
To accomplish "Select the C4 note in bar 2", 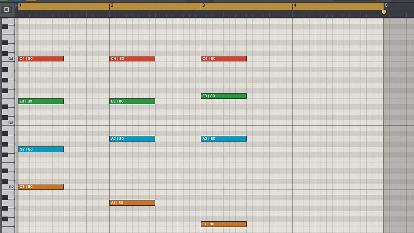I will coord(132,58).
